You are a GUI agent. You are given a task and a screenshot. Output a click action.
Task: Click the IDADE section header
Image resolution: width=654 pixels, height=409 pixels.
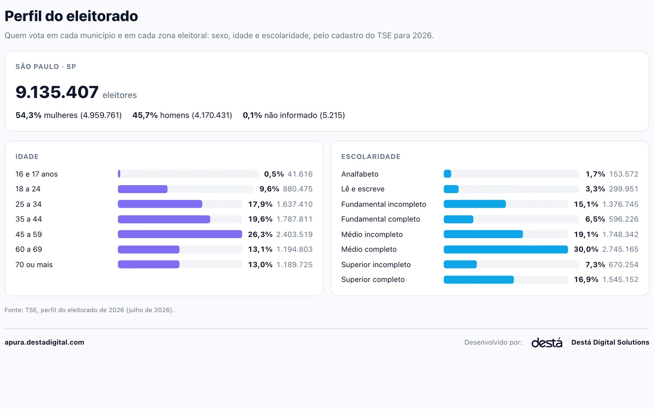point(27,156)
